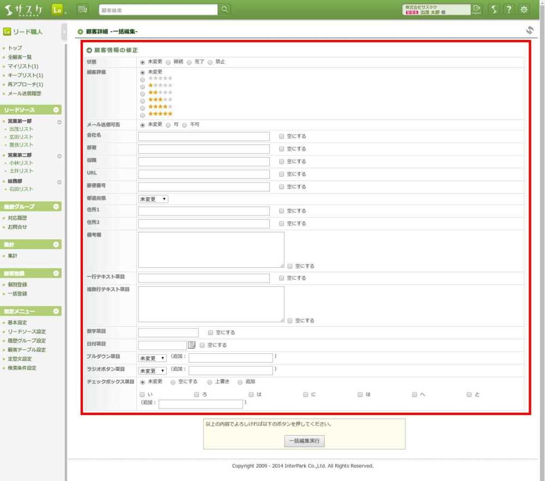Open the chat message icon in header
The height and width of the screenshot is (481, 545).
coord(82,10)
